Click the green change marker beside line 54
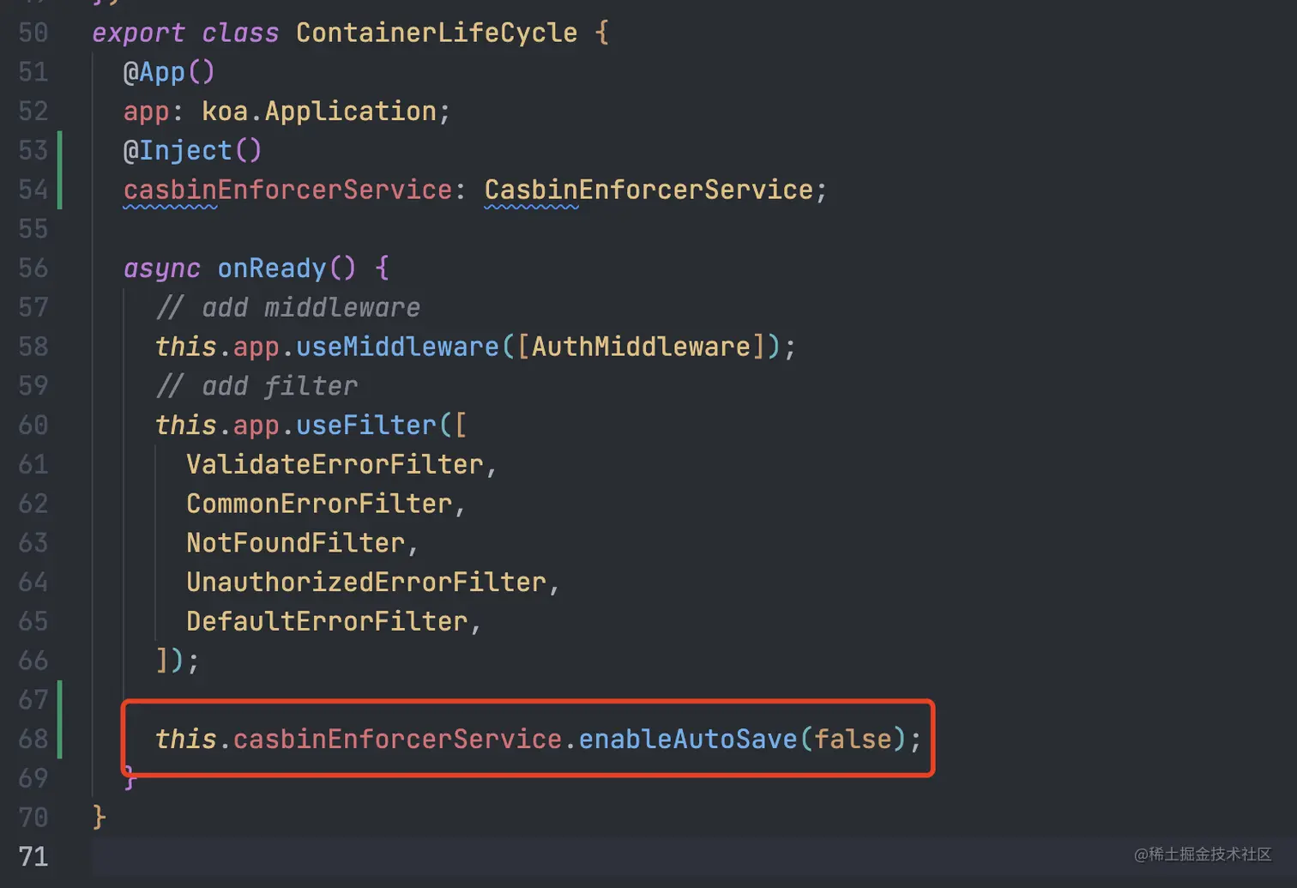 coord(59,170)
